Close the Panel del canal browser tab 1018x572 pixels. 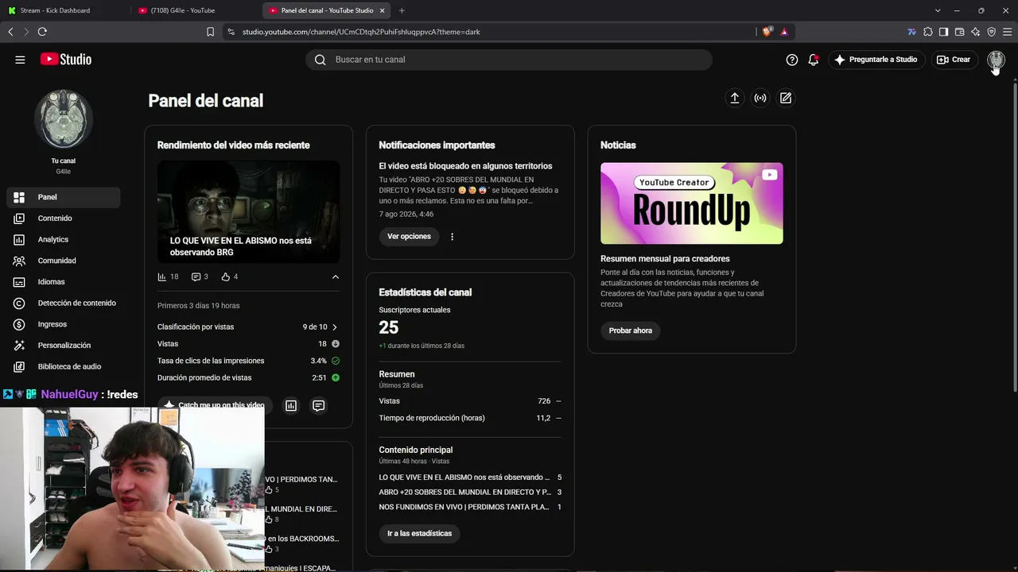coord(383,10)
